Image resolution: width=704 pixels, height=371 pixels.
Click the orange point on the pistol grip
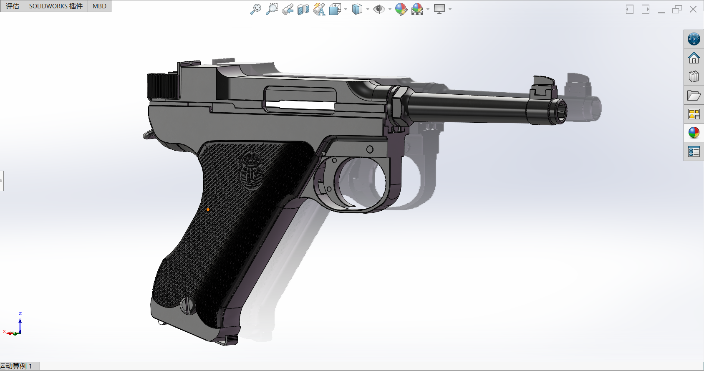click(208, 209)
